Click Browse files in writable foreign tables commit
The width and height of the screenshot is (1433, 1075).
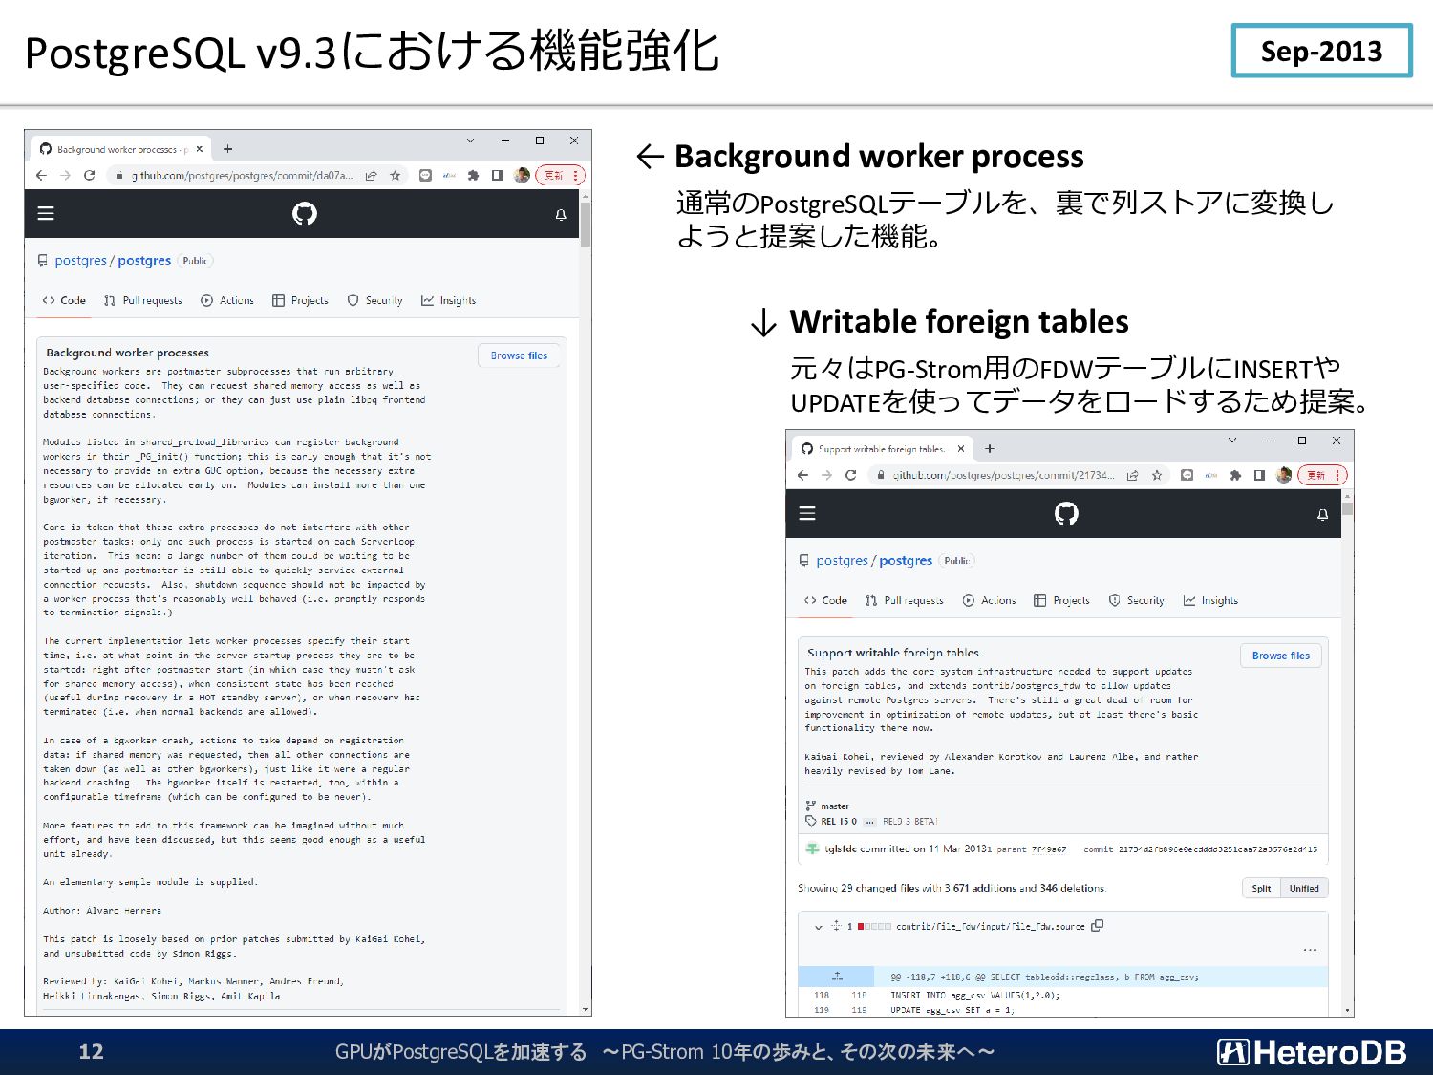point(1280,656)
